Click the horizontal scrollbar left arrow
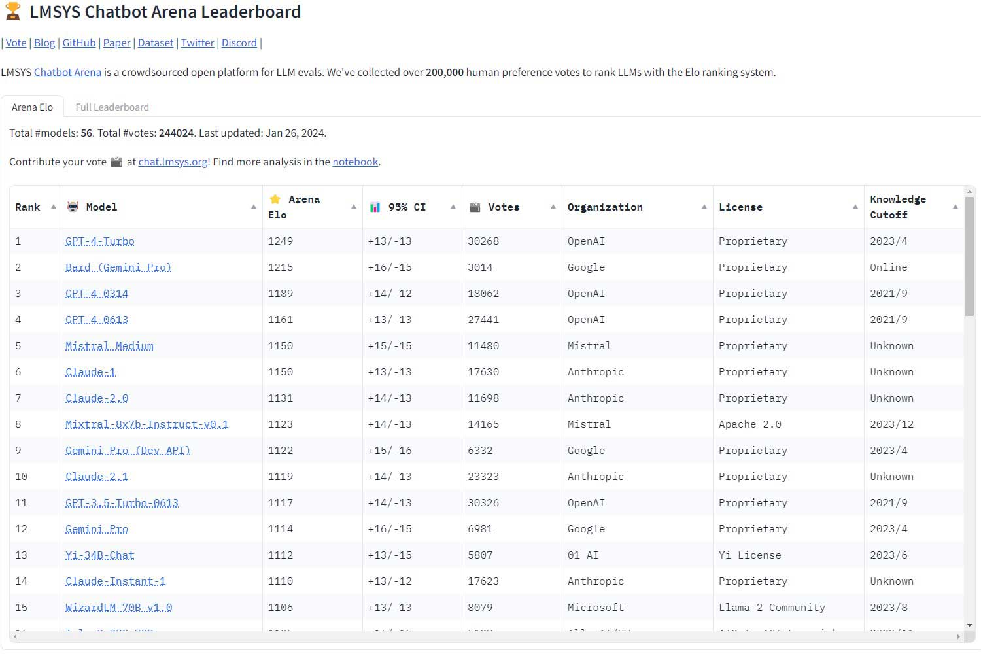Image resolution: width=981 pixels, height=654 pixels. [x=14, y=636]
